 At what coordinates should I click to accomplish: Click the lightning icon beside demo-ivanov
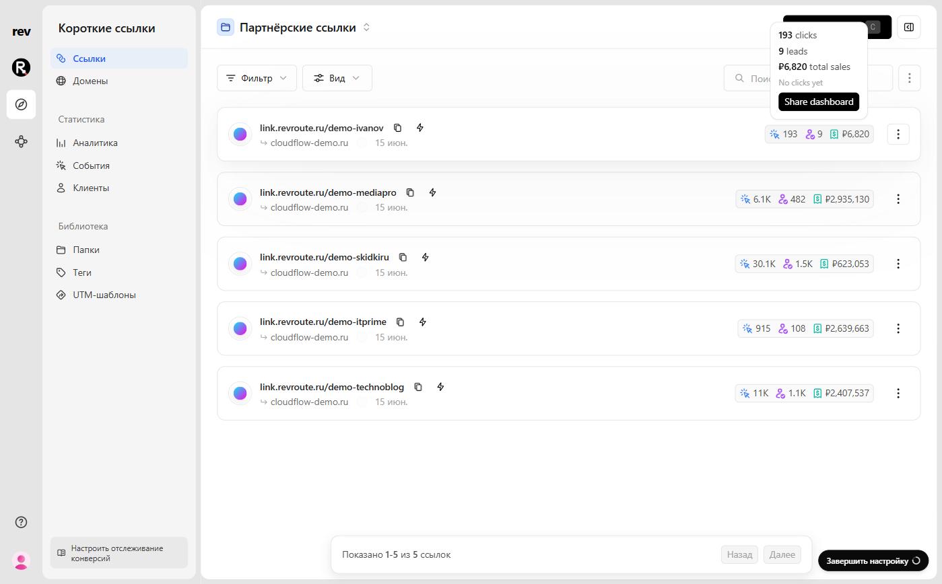coord(420,128)
